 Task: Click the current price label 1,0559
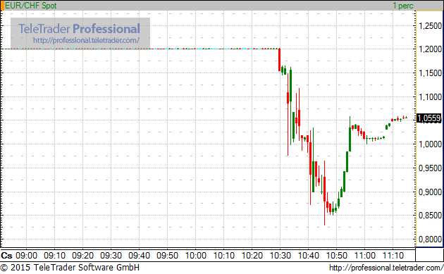[x=429, y=118]
